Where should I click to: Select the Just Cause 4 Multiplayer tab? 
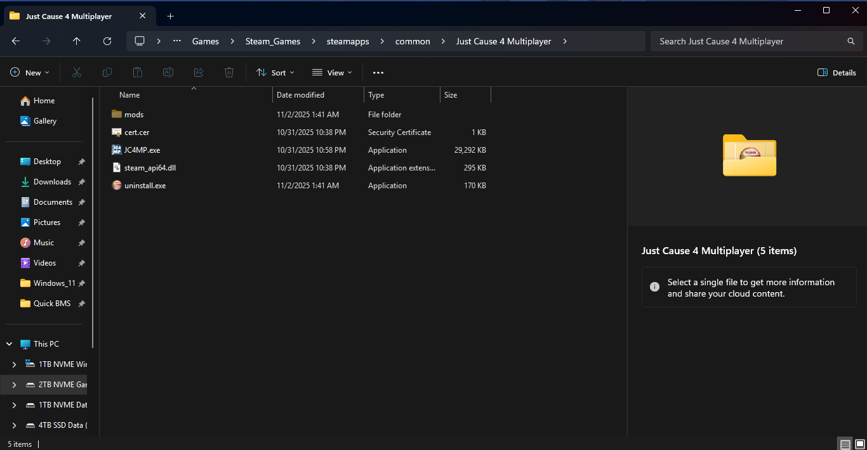point(70,16)
